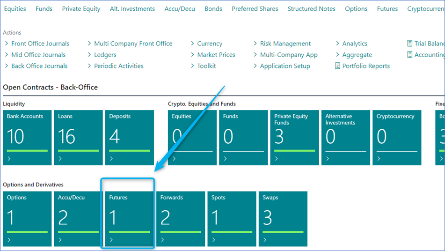Select the Forwards tile
This screenshot has height=251, width=445.
click(x=180, y=218)
